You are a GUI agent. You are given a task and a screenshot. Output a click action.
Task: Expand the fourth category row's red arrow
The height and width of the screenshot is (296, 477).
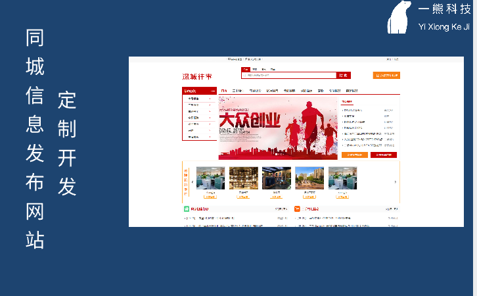(210, 118)
